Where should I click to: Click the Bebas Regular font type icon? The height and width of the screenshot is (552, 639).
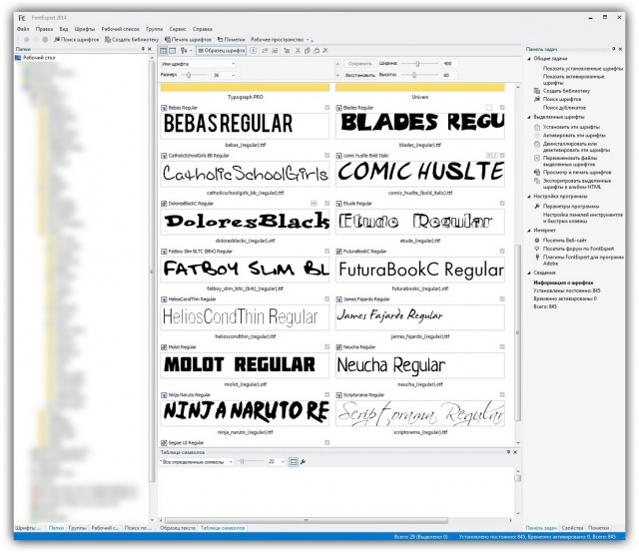(x=164, y=108)
